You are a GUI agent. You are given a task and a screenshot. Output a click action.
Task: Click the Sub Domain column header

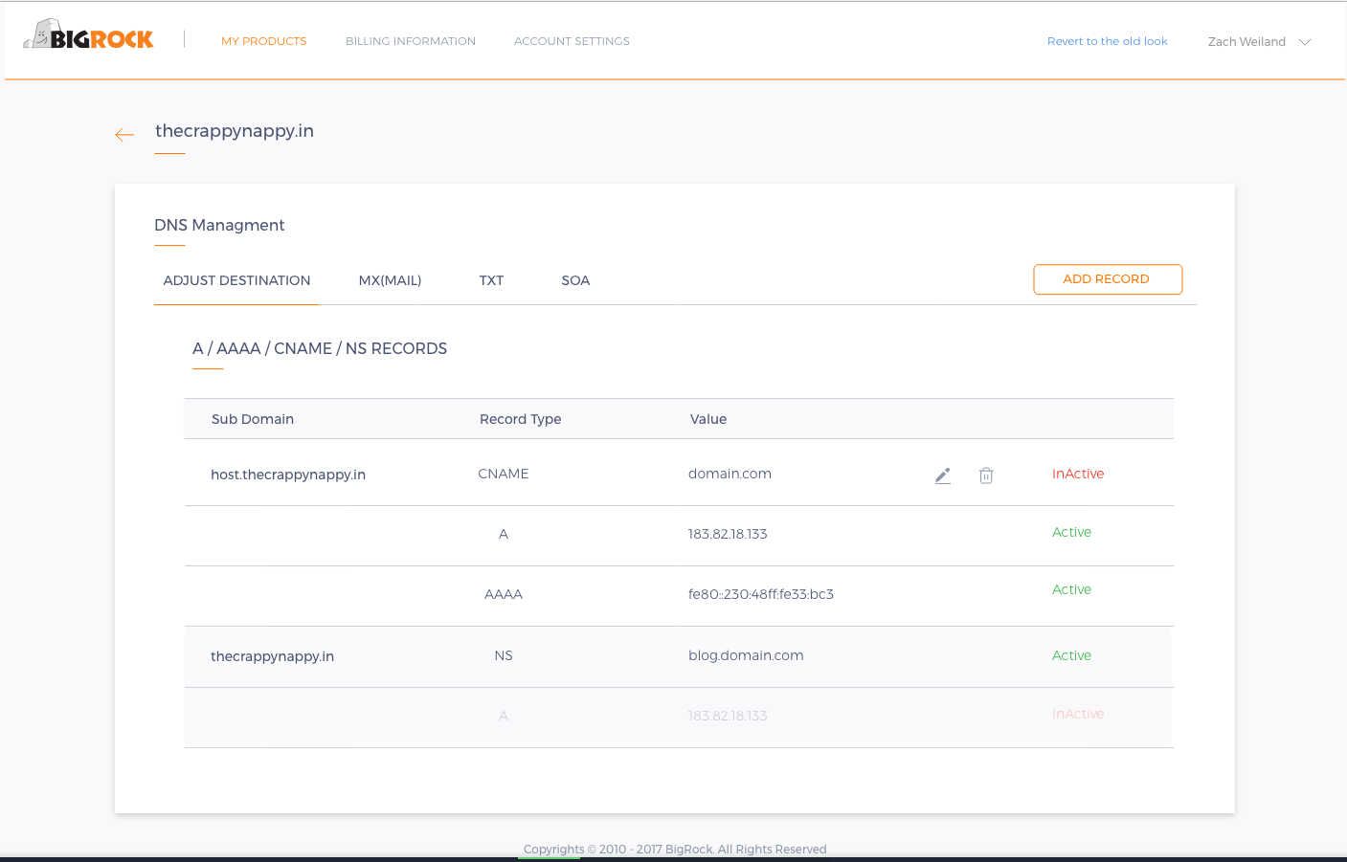tap(253, 419)
